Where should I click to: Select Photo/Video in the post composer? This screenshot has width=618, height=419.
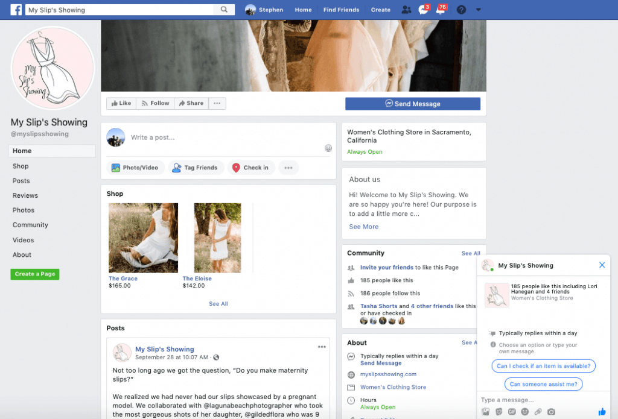point(136,167)
